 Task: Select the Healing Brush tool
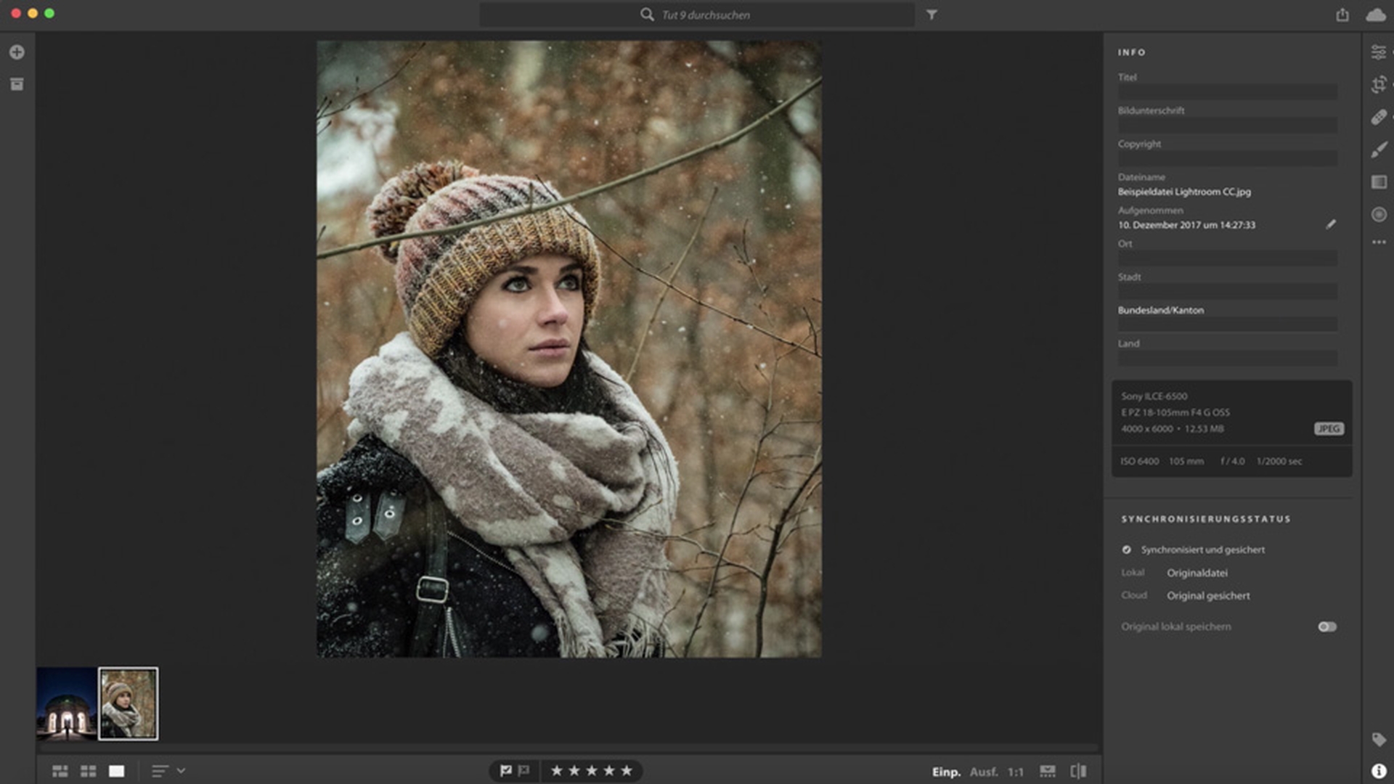click(1378, 118)
